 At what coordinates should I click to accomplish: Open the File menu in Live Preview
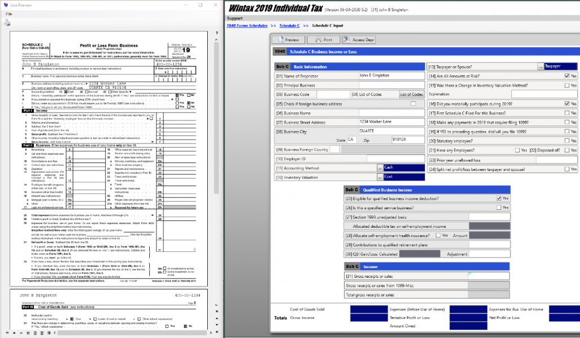(x=9, y=13)
